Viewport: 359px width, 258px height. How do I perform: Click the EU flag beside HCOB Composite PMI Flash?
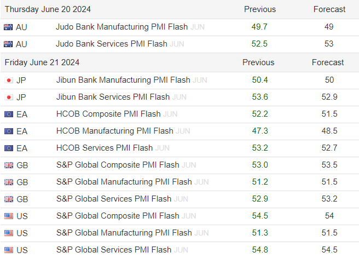(x=9, y=114)
